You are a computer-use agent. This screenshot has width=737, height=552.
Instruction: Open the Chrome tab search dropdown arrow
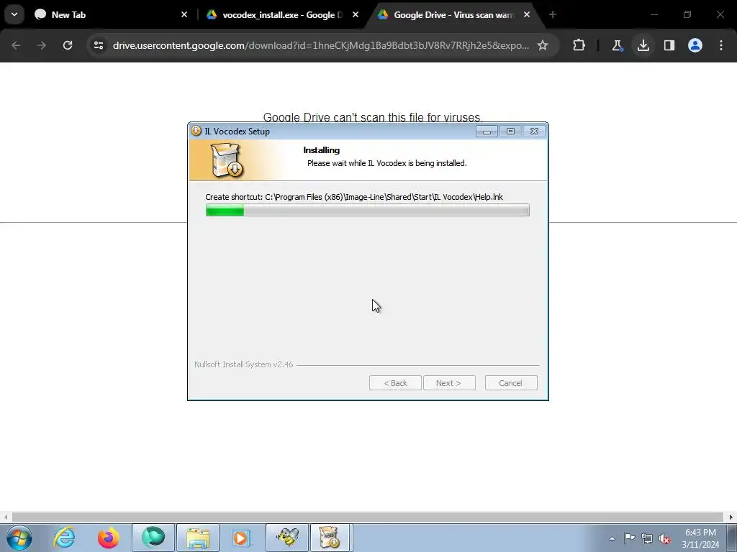point(14,14)
